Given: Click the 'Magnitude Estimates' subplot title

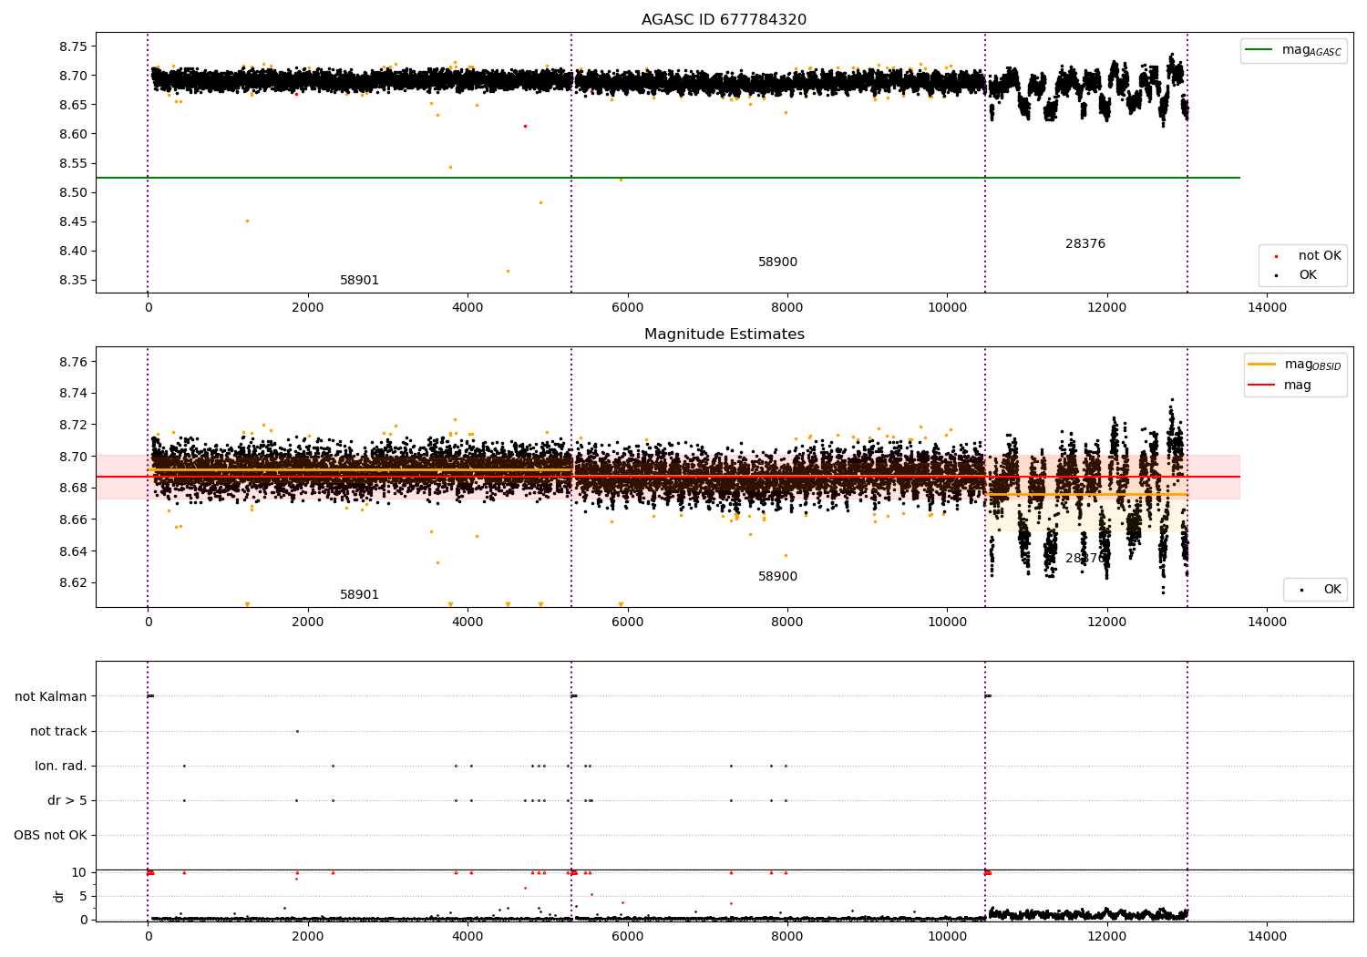Looking at the screenshot, I should click(724, 334).
